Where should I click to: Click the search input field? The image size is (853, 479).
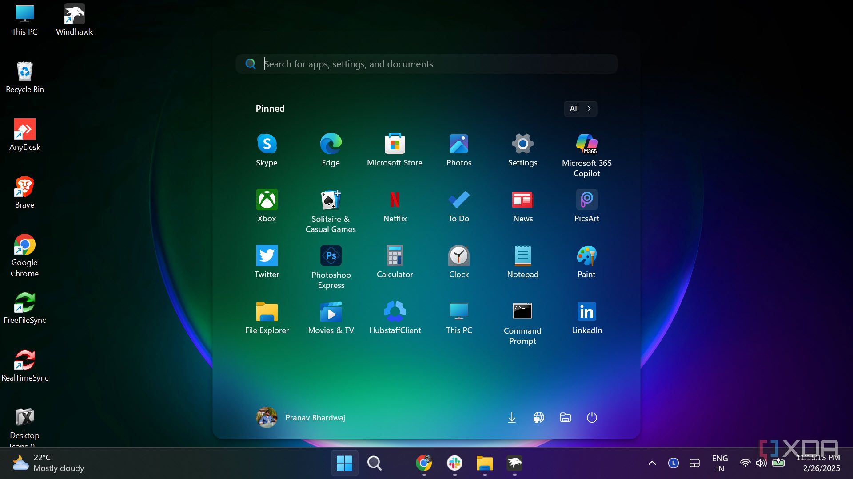(426, 64)
